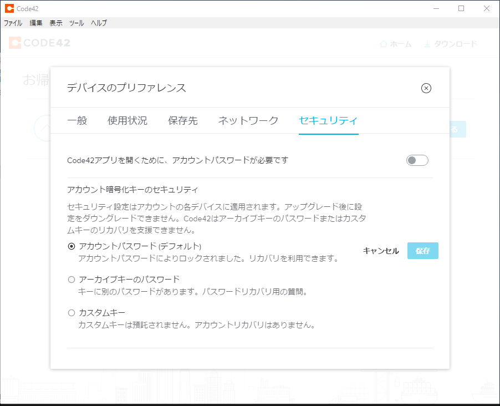Click text 'Code42アプリを開くために、アカウントパスワードが必要です'
The width and height of the screenshot is (500, 406).
(177, 160)
